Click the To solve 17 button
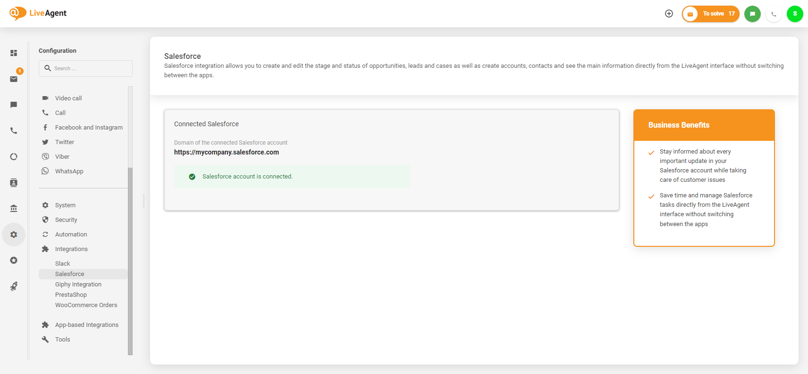The width and height of the screenshot is (808, 374). [711, 14]
